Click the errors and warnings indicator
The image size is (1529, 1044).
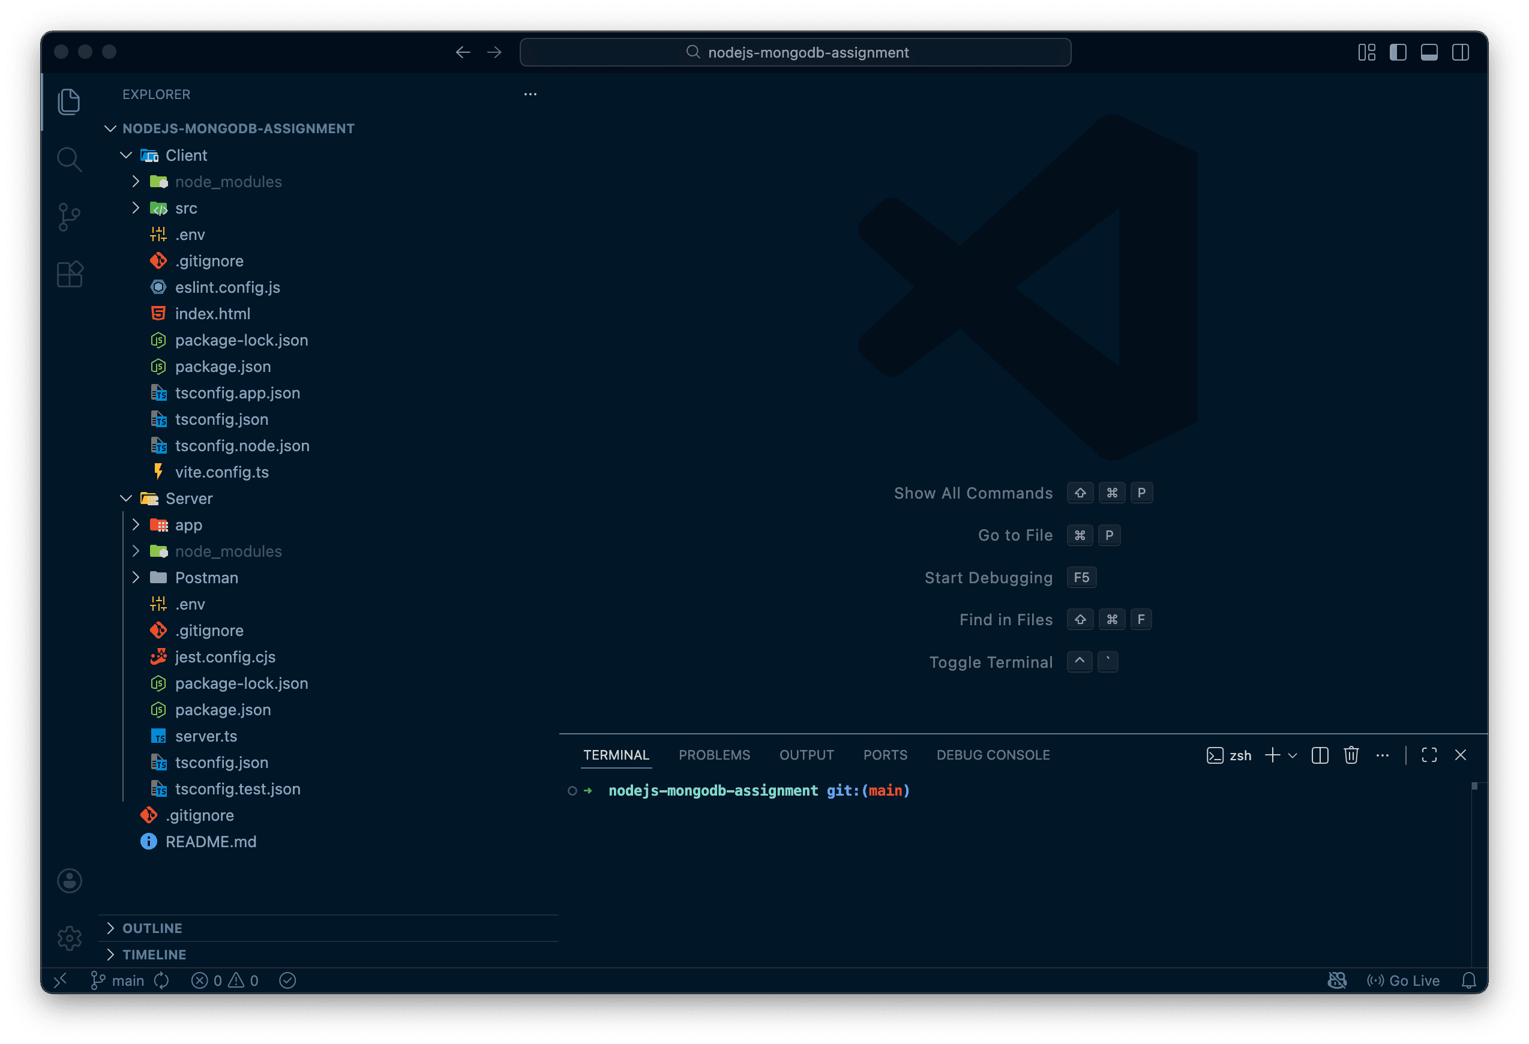click(224, 980)
